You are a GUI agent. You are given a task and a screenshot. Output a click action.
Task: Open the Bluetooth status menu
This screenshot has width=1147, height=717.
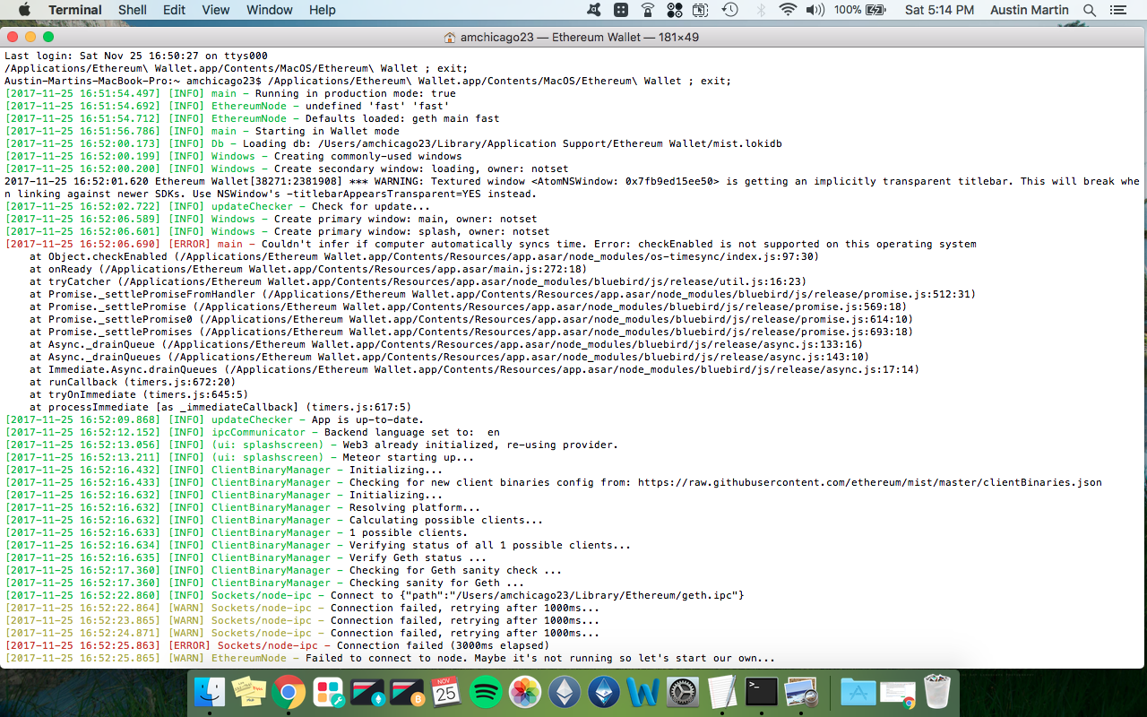pos(761,10)
